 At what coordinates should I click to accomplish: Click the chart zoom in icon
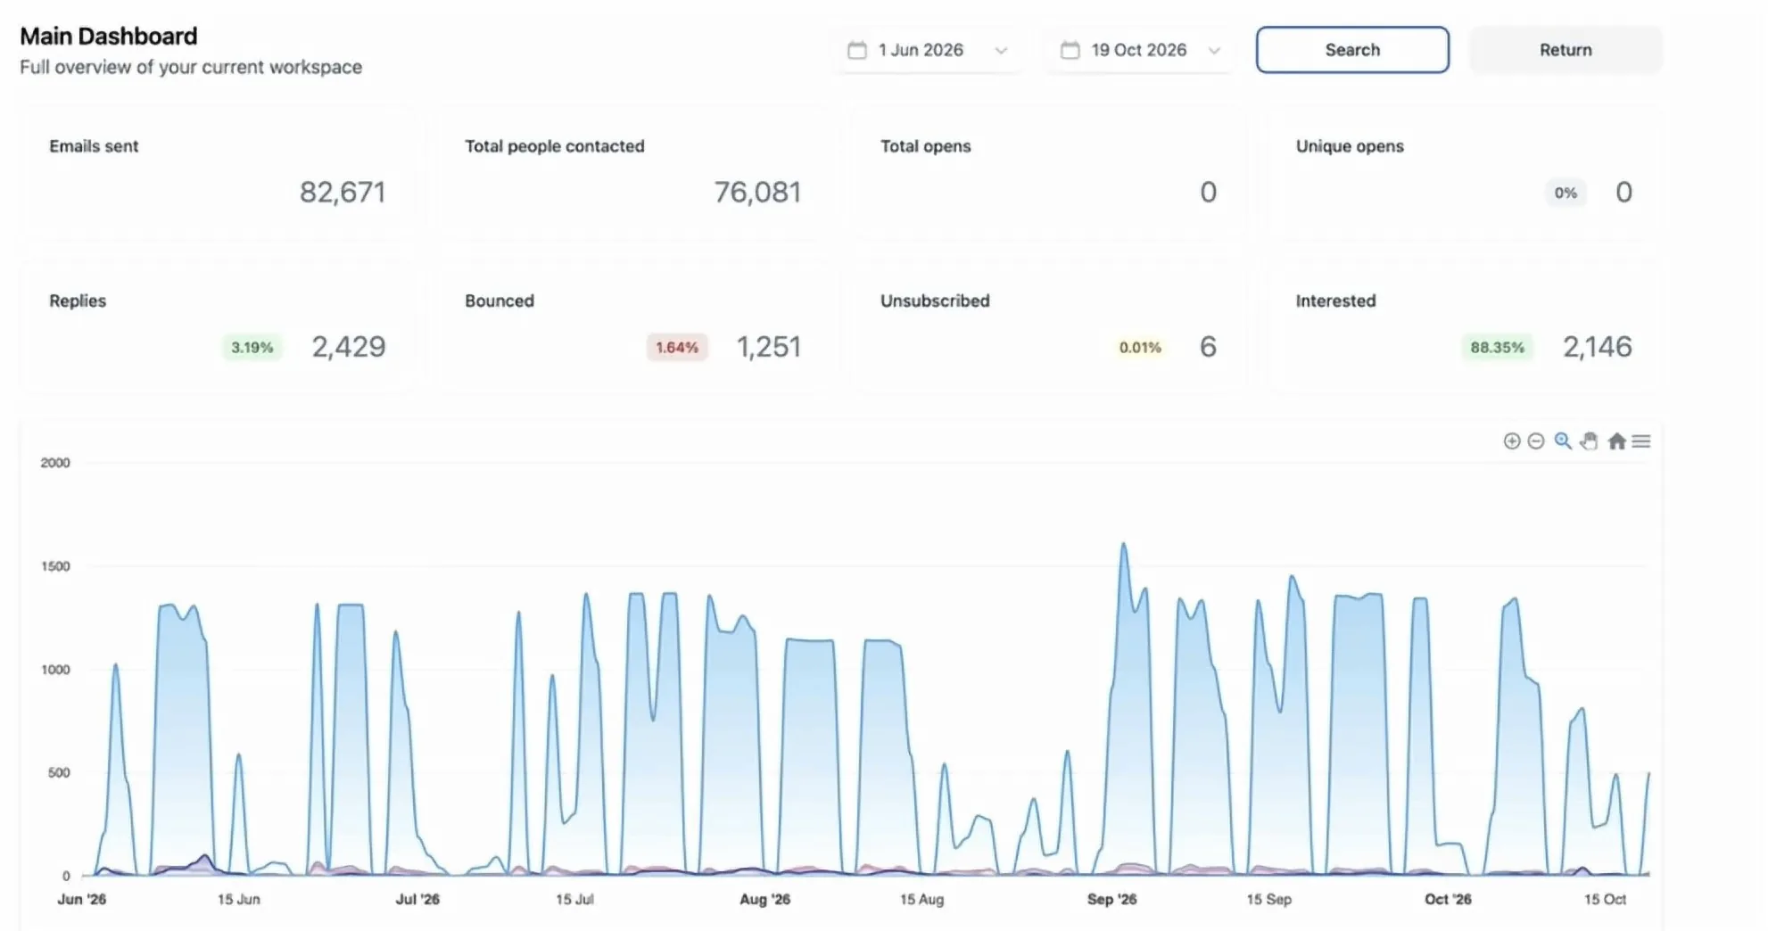pos(1511,441)
